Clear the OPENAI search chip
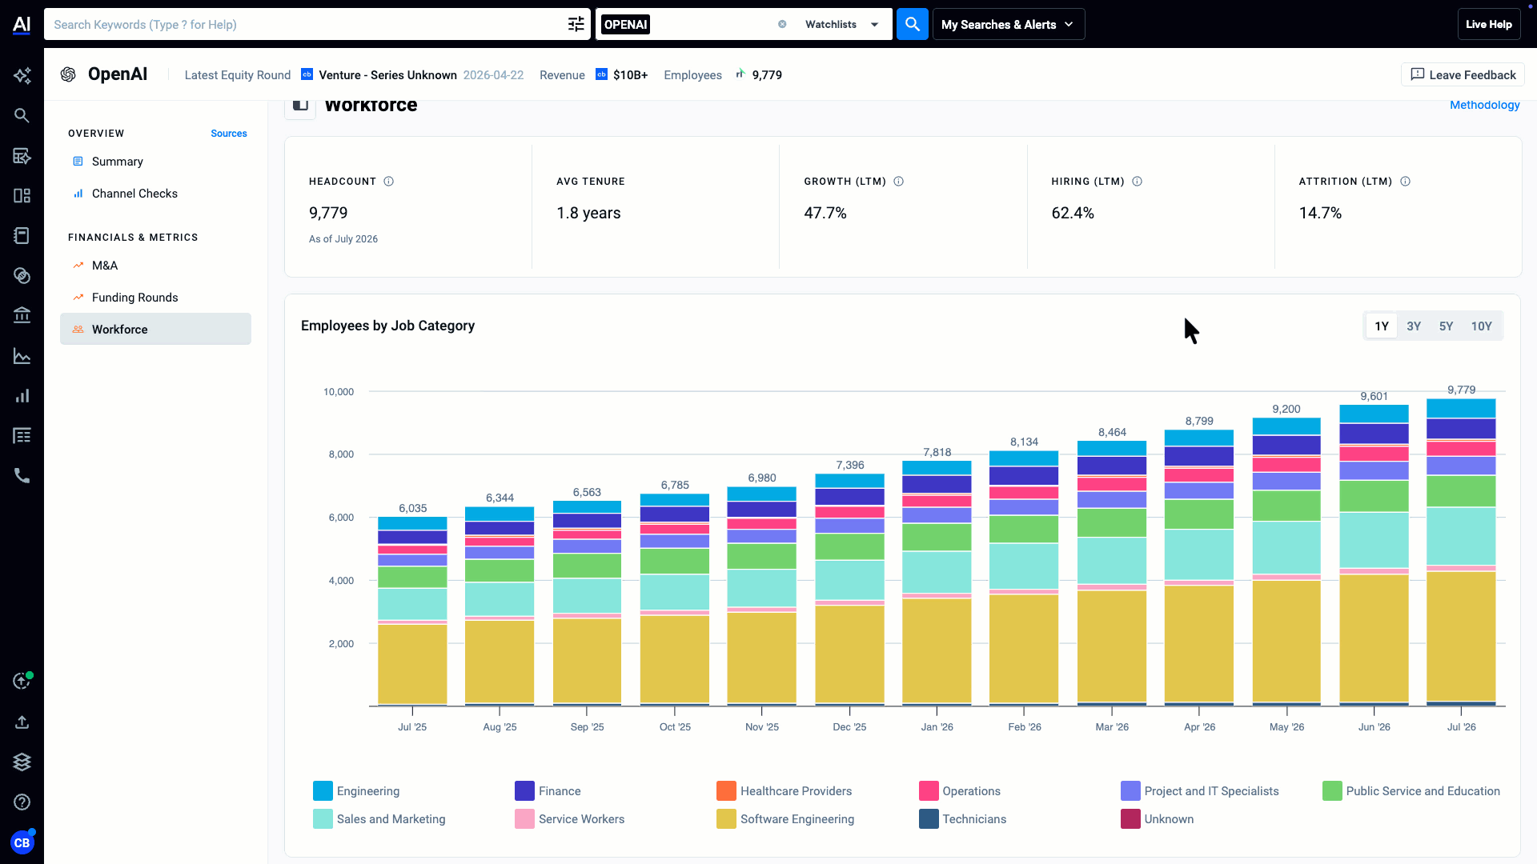Viewport: 1537px width, 864px height. pyautogui.click(x=782, y=24)
